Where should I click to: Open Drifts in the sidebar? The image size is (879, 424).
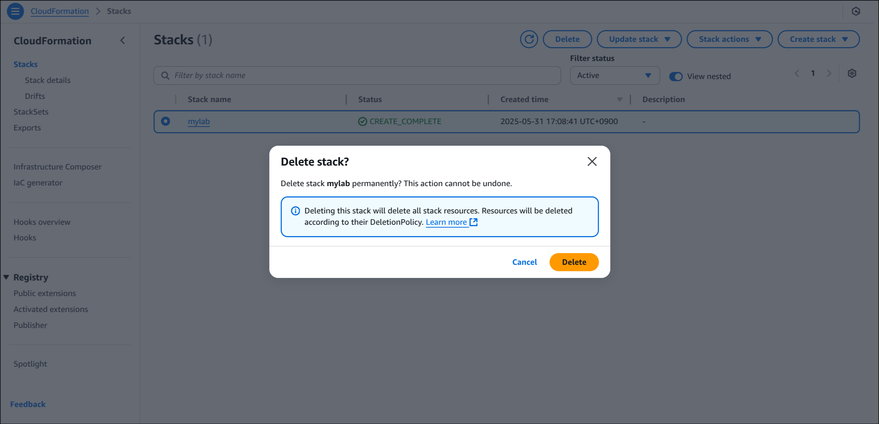click(x=35, y=96)
